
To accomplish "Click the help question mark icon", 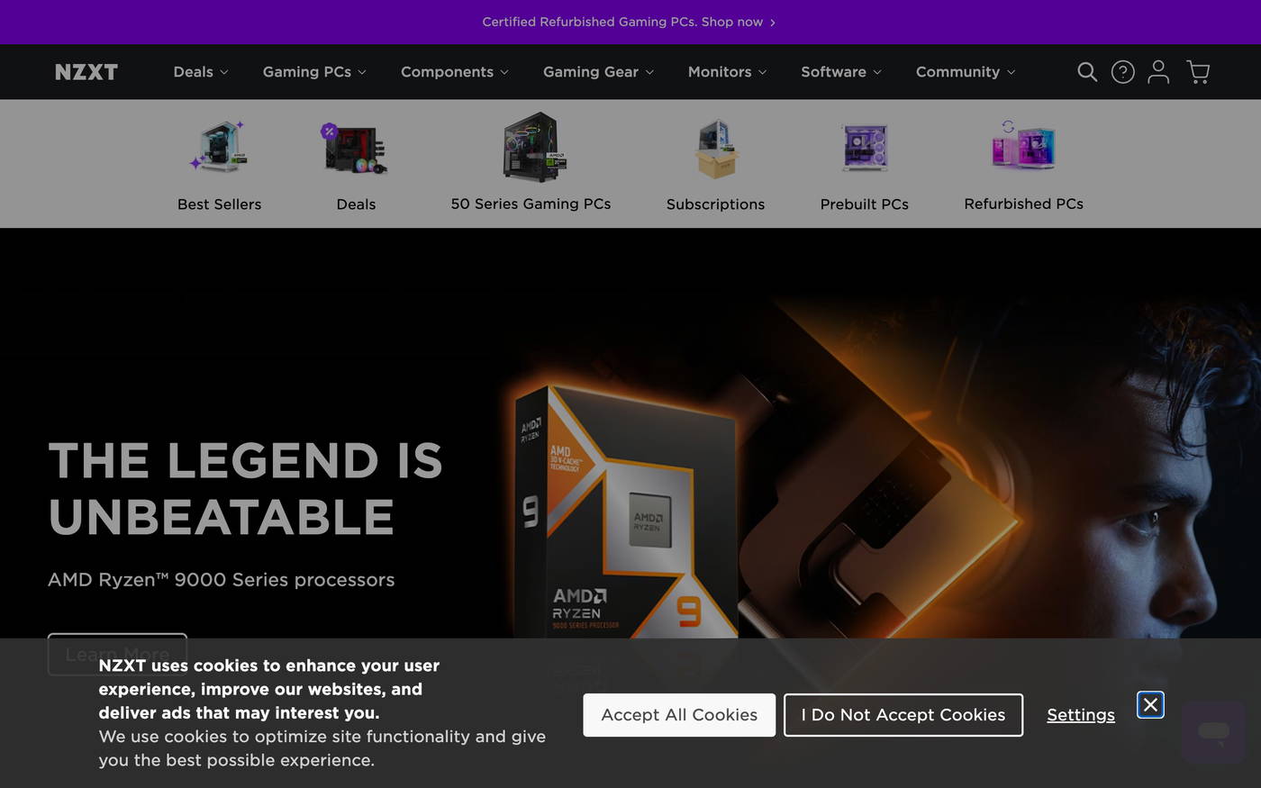I will click(1122, 71).
